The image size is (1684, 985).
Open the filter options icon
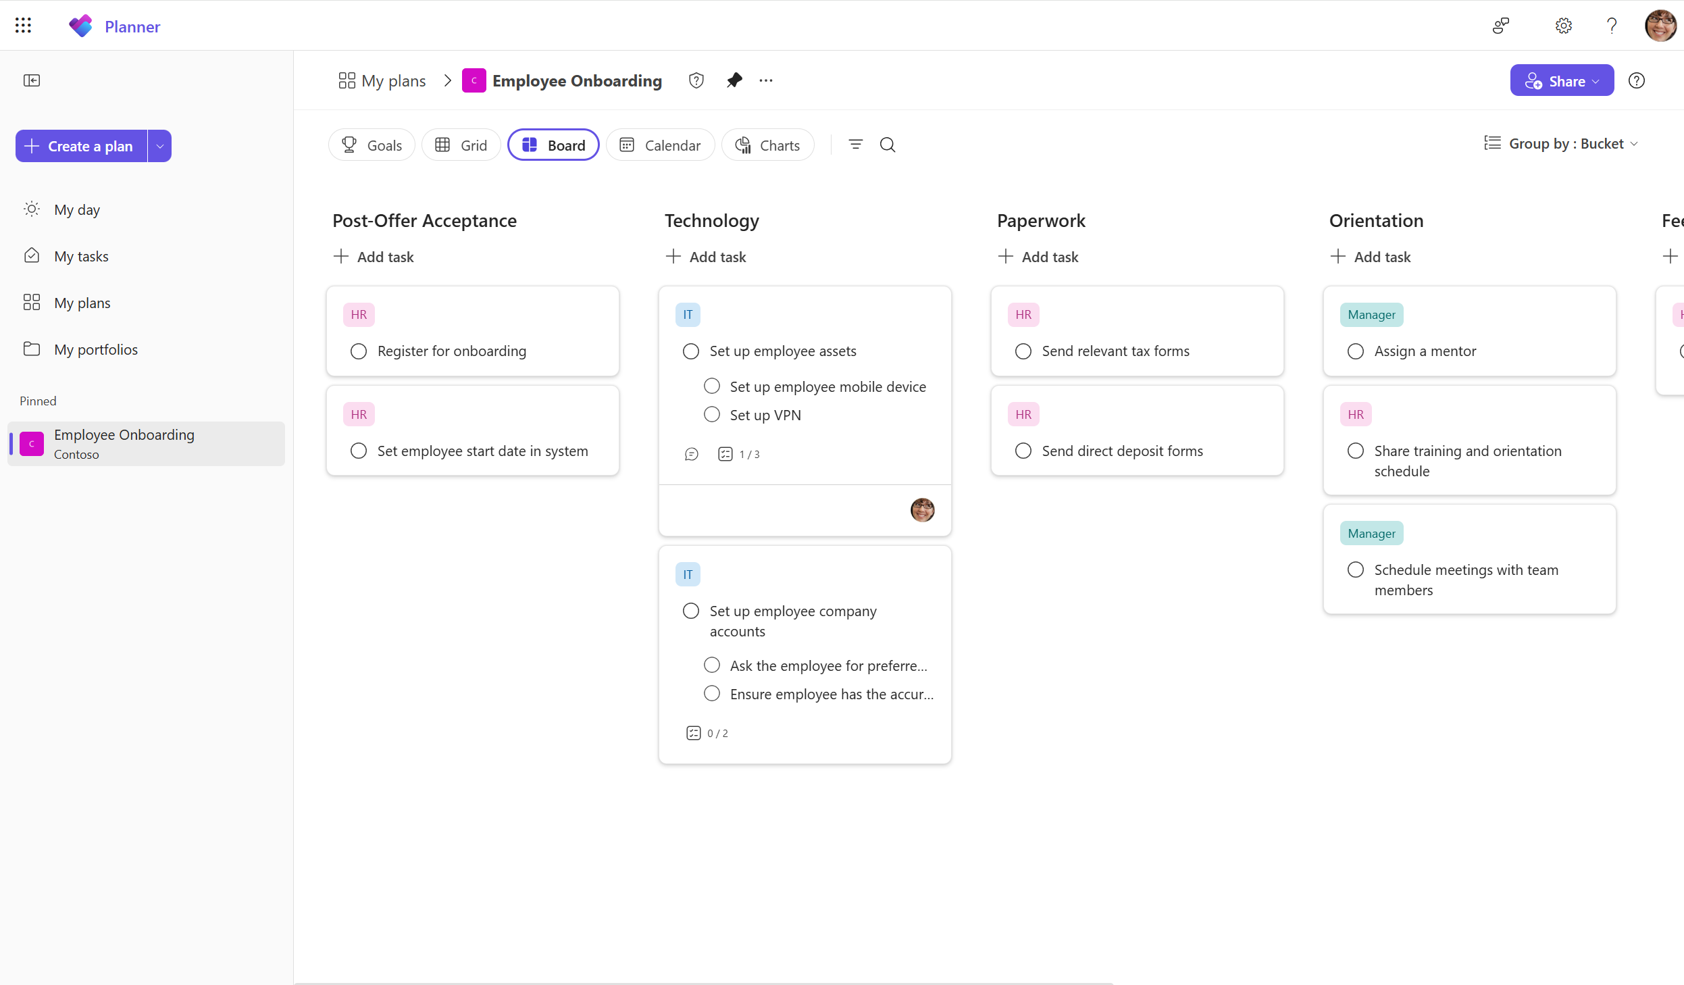(x=855, y=145)
